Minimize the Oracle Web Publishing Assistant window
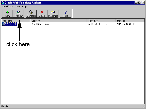This screenshot has width=146, height=109. 136,3
